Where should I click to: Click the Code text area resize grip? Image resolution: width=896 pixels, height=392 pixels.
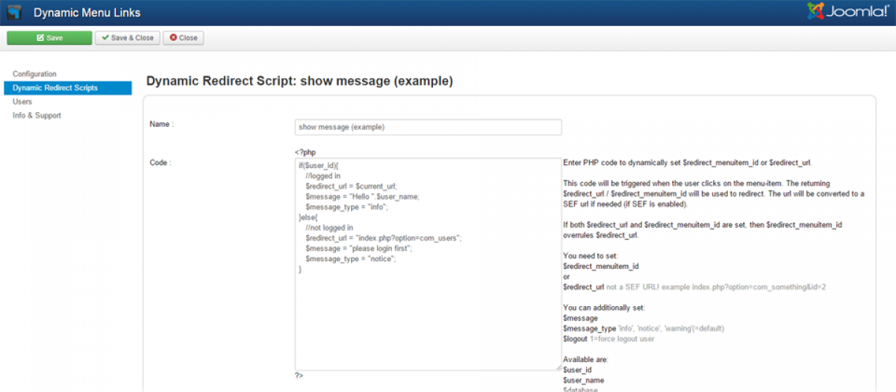pyautogui.click(x=557, y=367)
